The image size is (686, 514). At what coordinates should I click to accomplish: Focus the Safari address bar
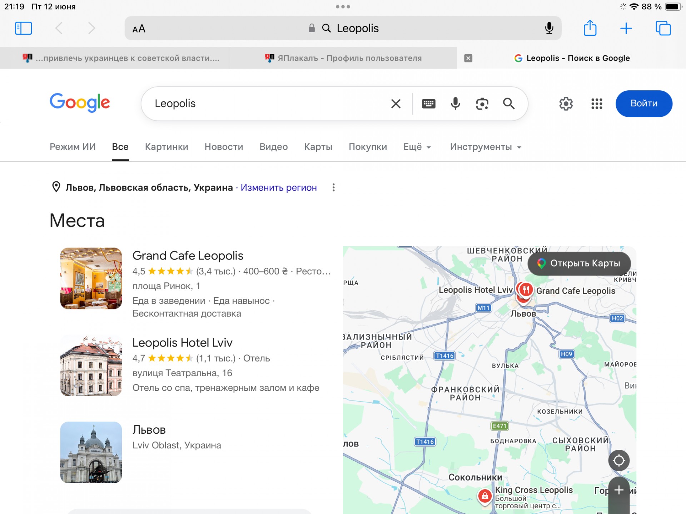(343, 28)
